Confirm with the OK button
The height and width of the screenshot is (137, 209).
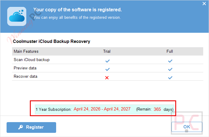click(187, 127)
